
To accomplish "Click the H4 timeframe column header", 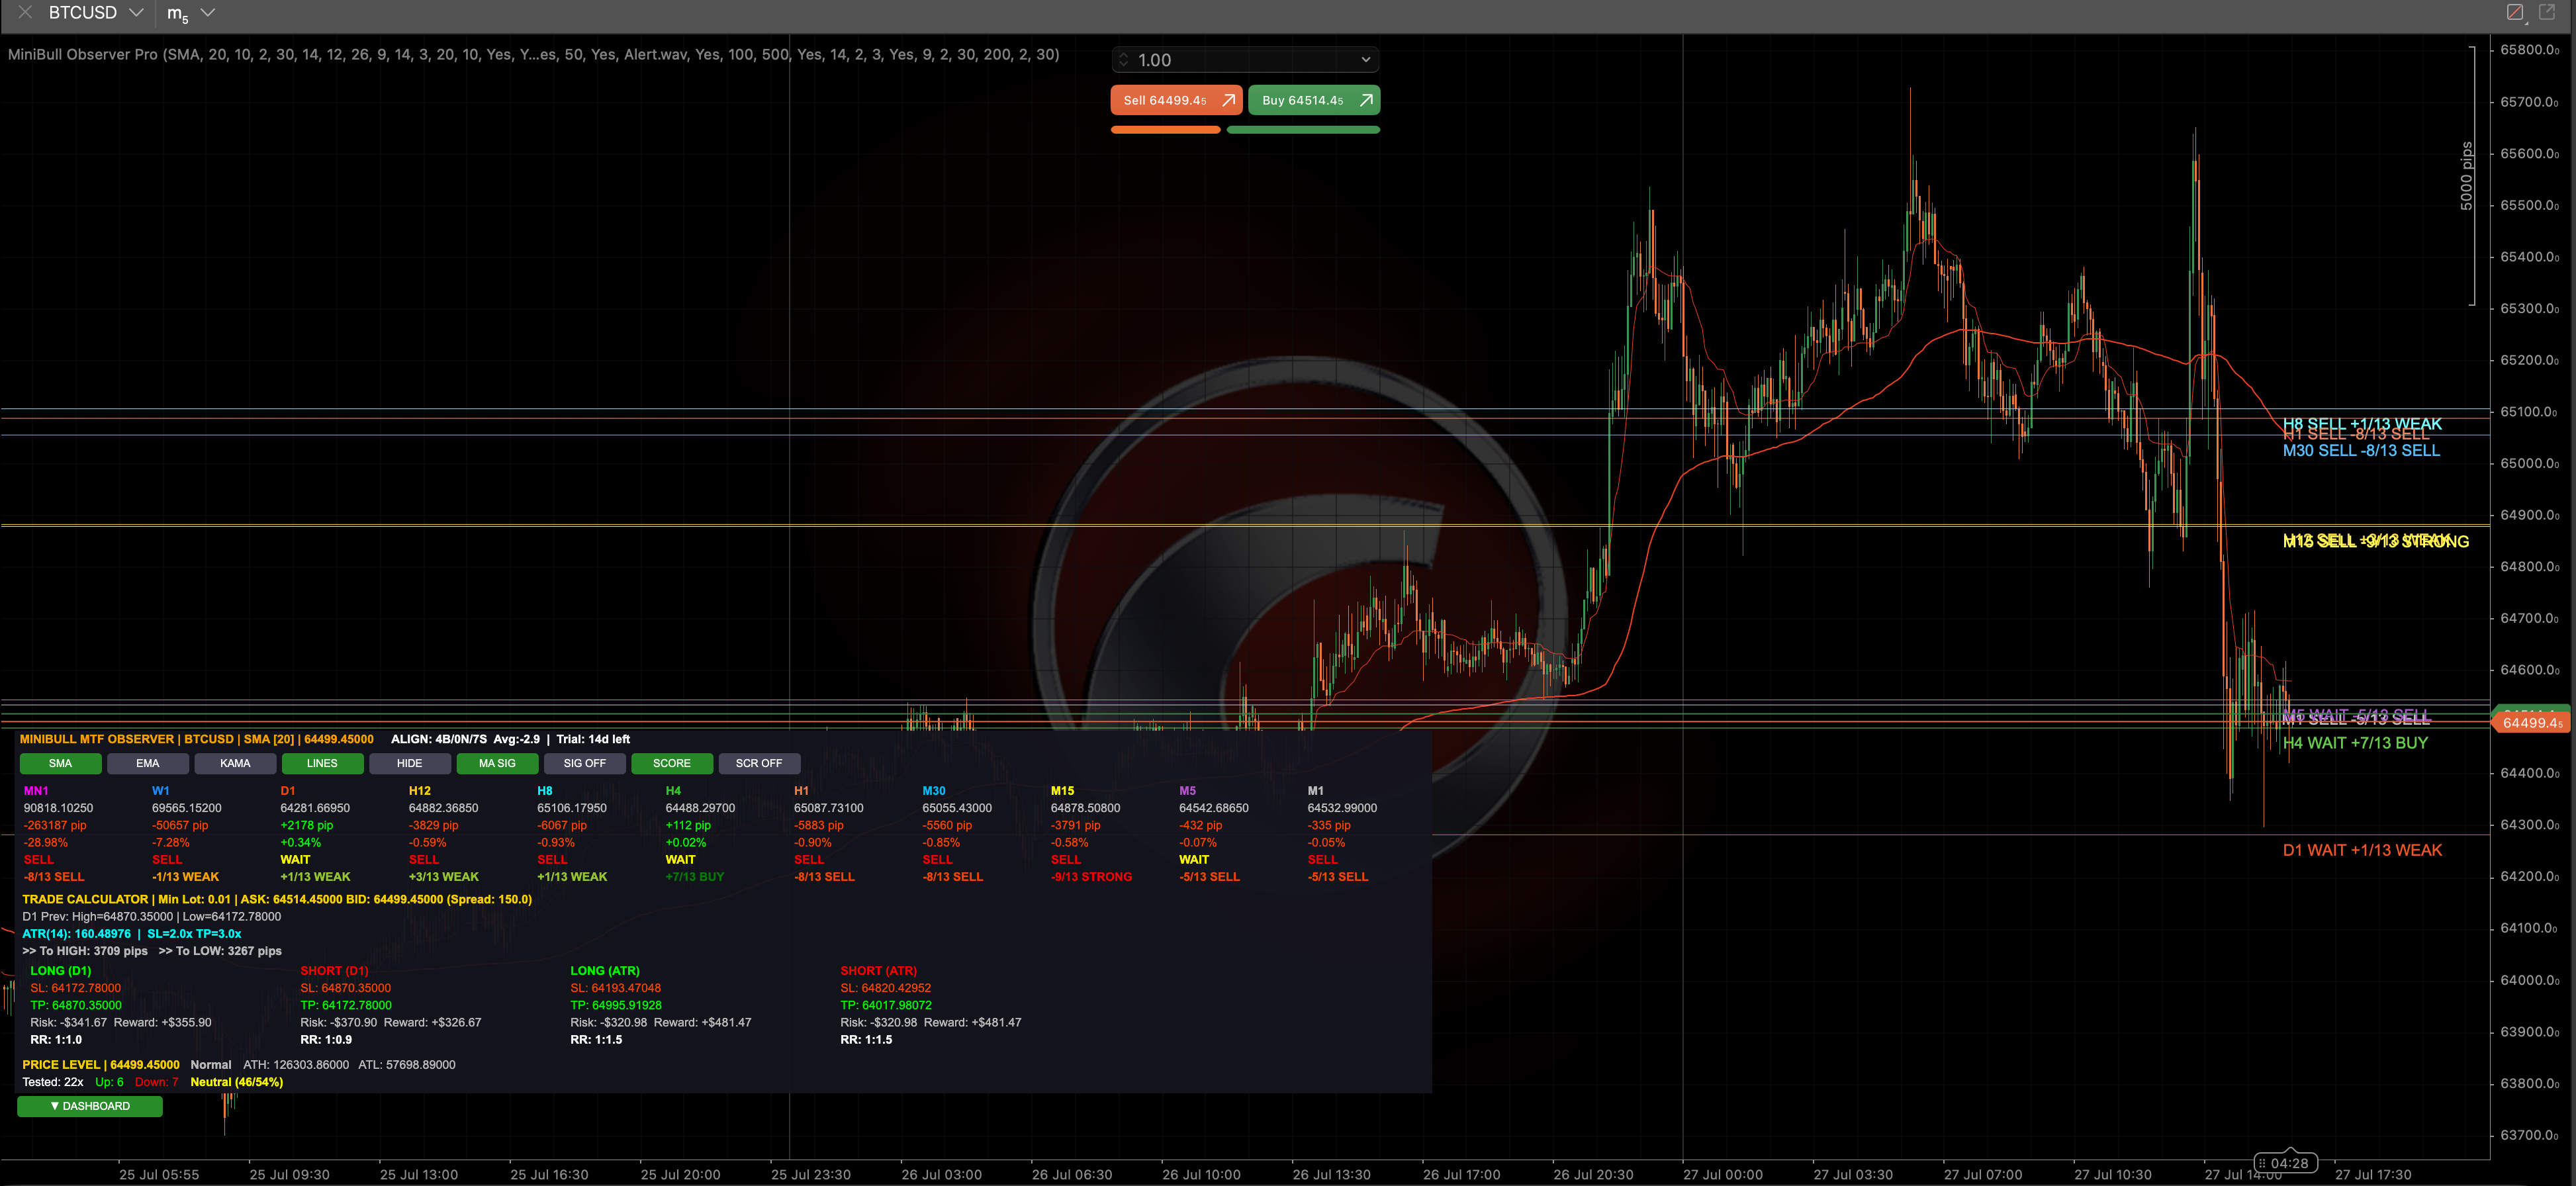I will pos(673,791).
